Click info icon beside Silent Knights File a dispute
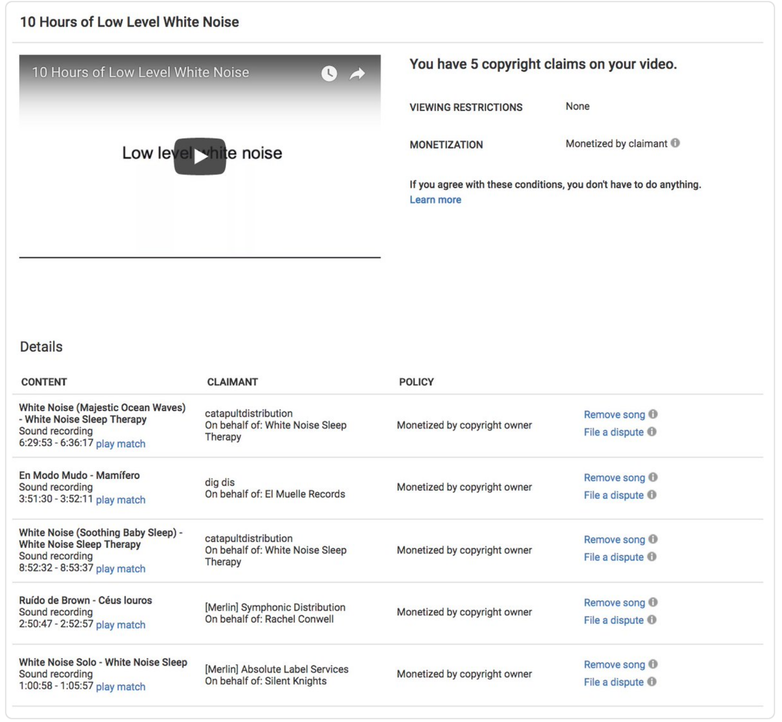Viewport: 782px width, 722px height. coord(652,681)
